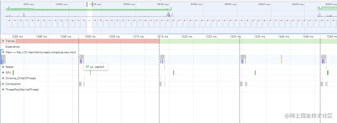Viewport: 337px width, 123px height.
Task: Click the 4000 ms mark in the overview
Action: point(265,4)
